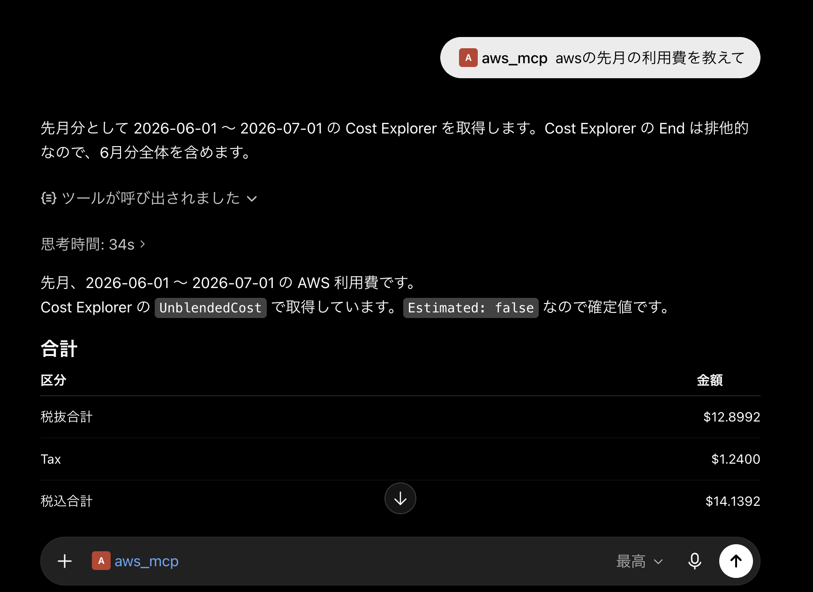This screenshot has height=592, width=813.
Task: Expand the ツールが呼び出されました section
Action: pos(149,198)
